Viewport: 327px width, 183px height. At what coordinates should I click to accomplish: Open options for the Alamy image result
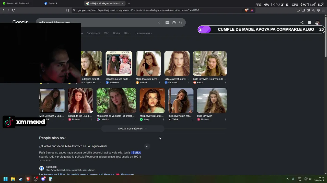(x=163, y=119)
